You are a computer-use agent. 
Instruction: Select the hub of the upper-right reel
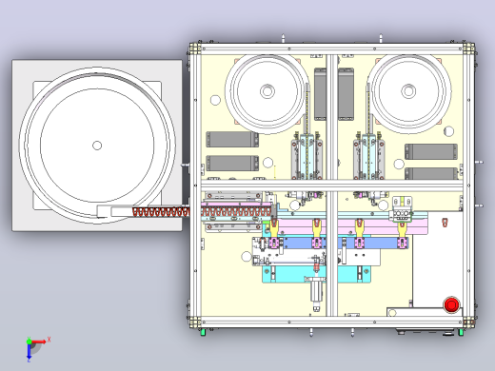[x=408, y=91]
